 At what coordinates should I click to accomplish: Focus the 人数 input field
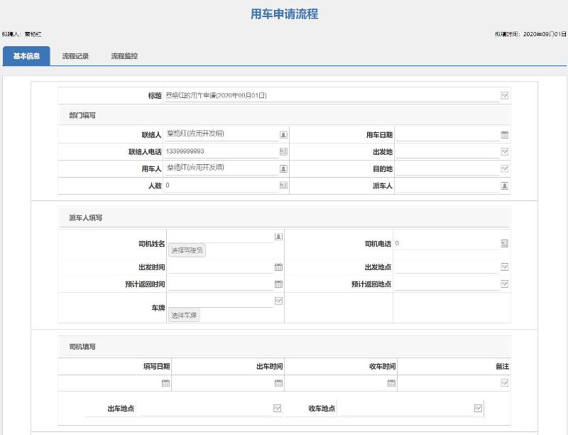(x=220, y=186)
